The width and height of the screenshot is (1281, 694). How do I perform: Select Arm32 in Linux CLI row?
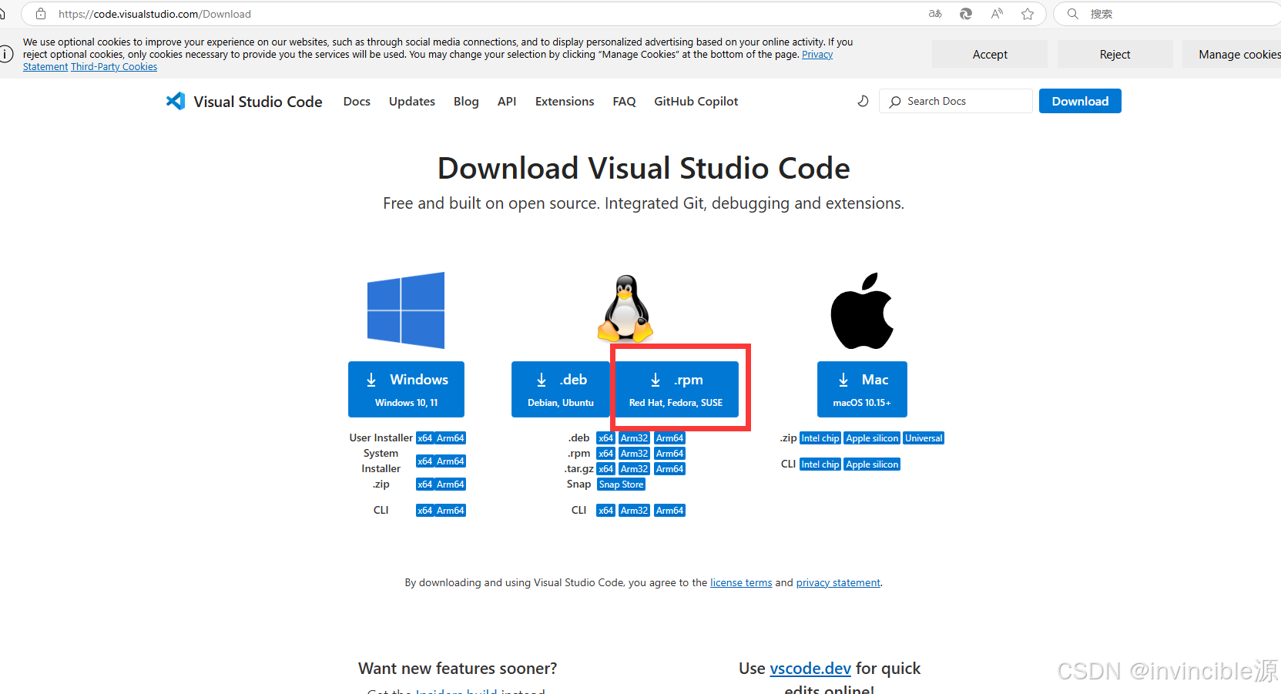coord(635,511)
